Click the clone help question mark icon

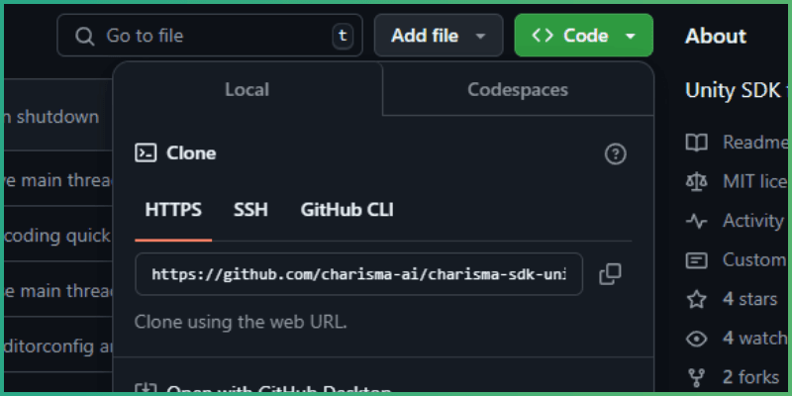(616, 153)
